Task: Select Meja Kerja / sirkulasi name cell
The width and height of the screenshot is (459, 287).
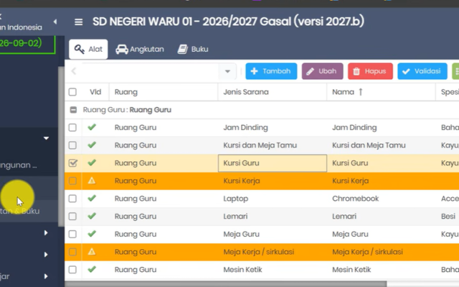Action: pos(381,252)
